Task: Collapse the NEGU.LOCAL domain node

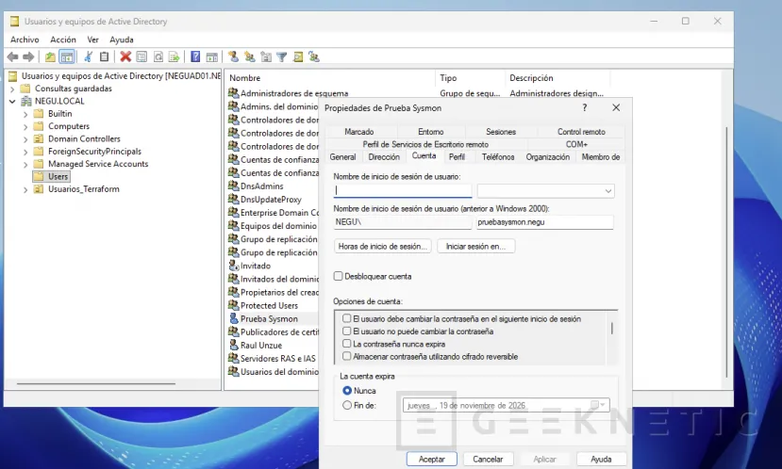Action: [x=12, y=102]
